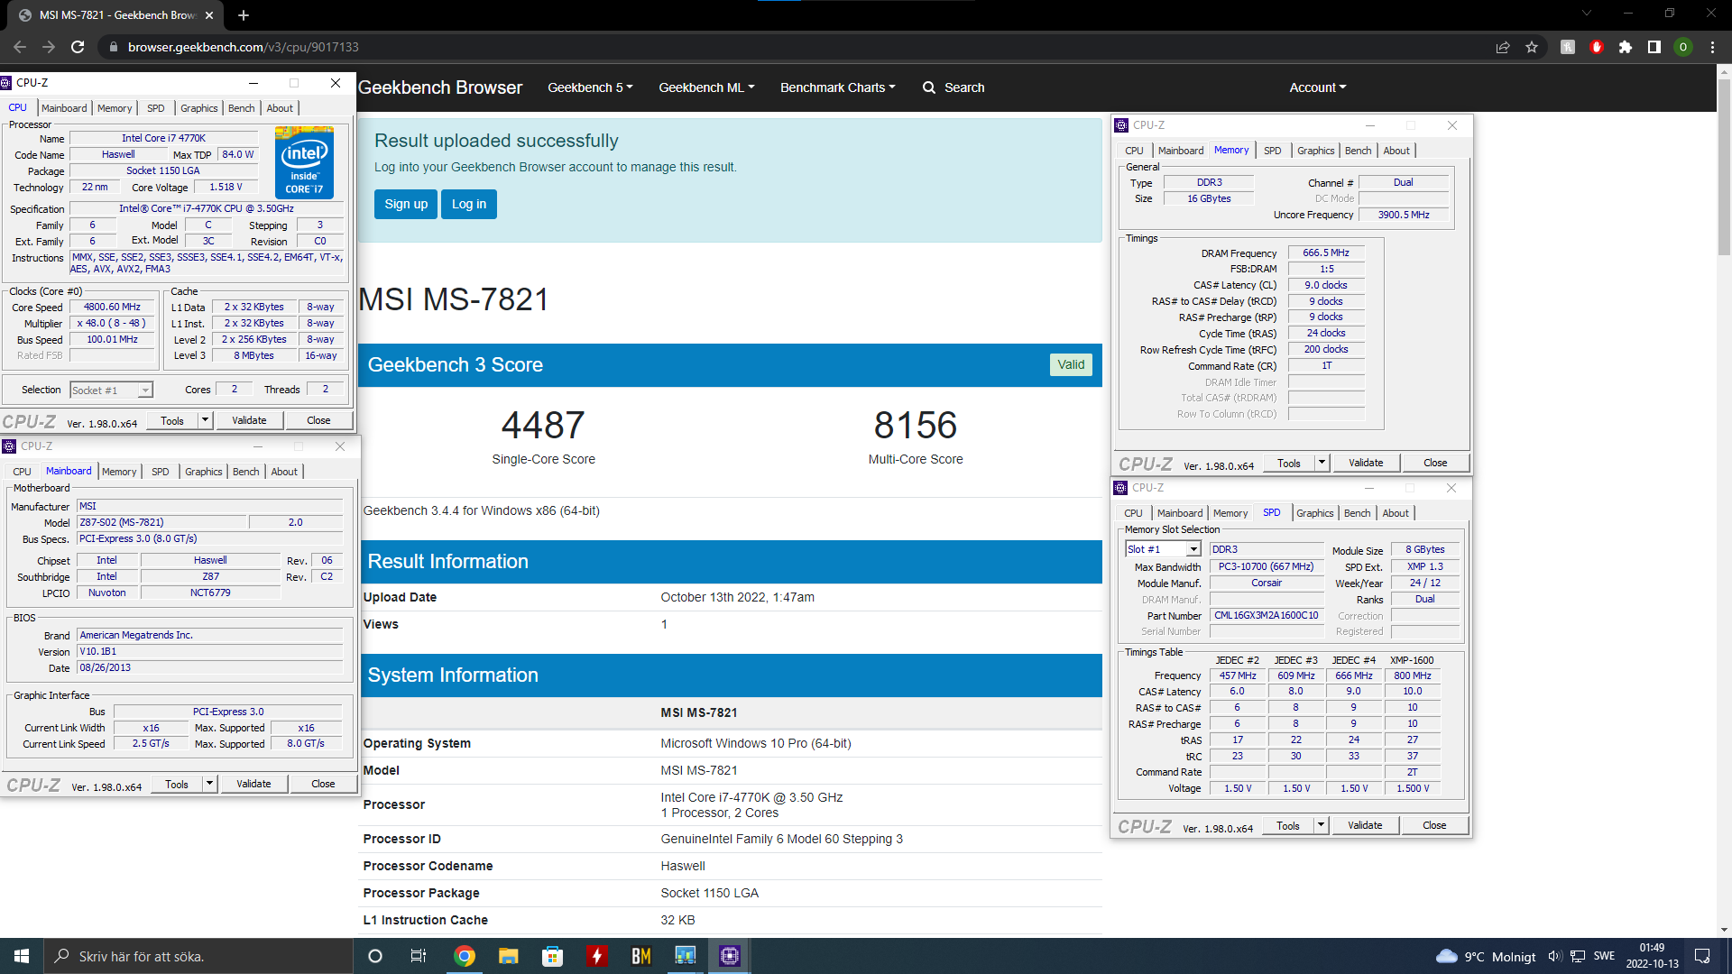Image resolution: width=1732 pixels, height=974 pixels.
Task: Click the Windows taskbar search box
Action: (198, 956)
